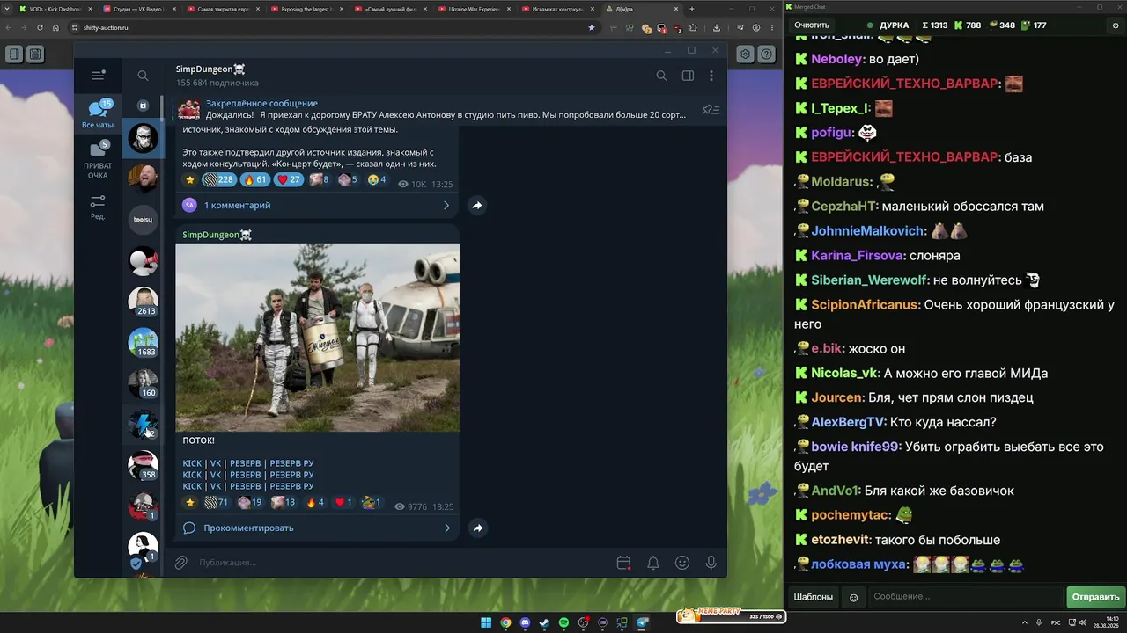Viewport: 1127px width, 633px height.
Task: Click the star reaction on the first post
Action: [189, 179]
